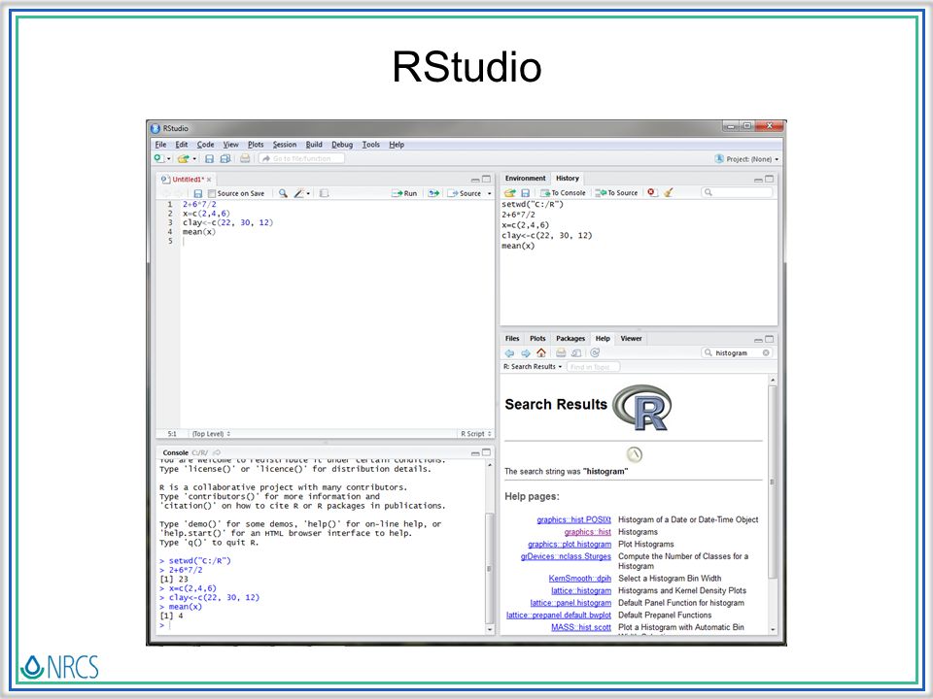
Task: Open the Tools menu
Action: click(x=370, y=145)
